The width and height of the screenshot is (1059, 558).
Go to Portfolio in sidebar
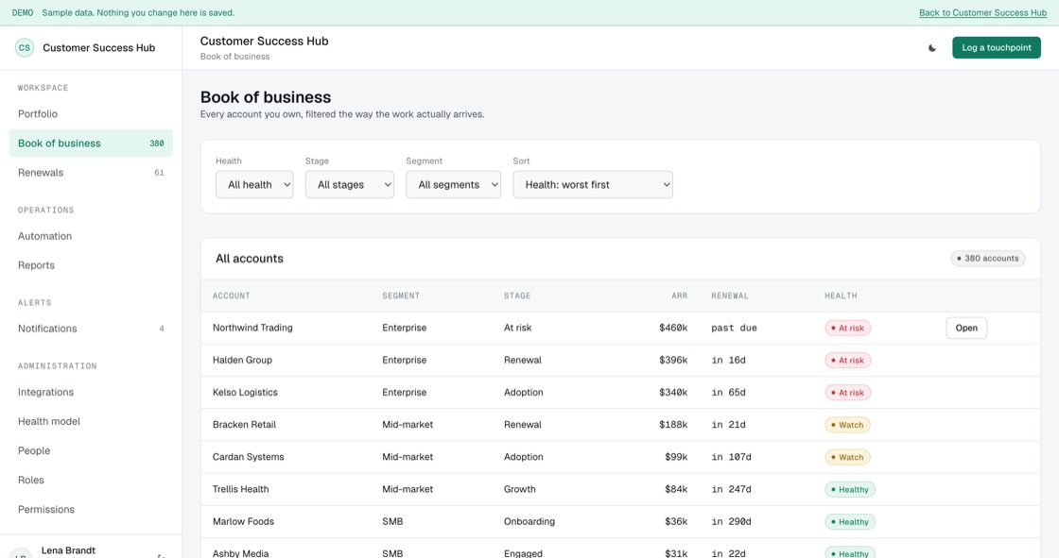point(91,114)
